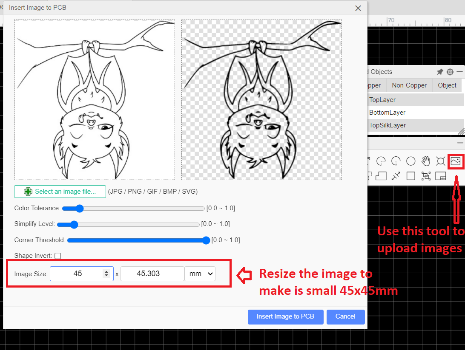Select the Group/Ungroup tool
This screenshot has width=465, height=350.
click(426, 176)
